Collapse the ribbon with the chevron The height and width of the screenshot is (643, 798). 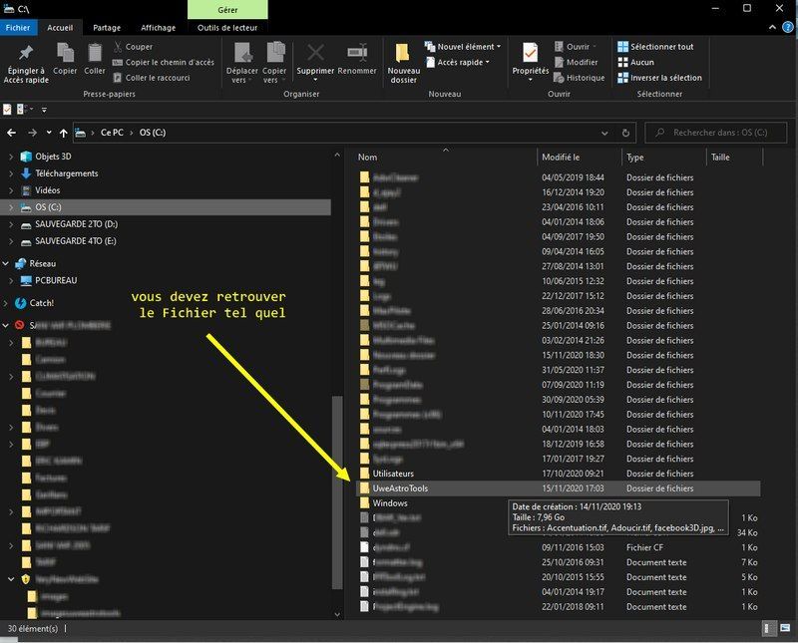click(x=772, y=28)
